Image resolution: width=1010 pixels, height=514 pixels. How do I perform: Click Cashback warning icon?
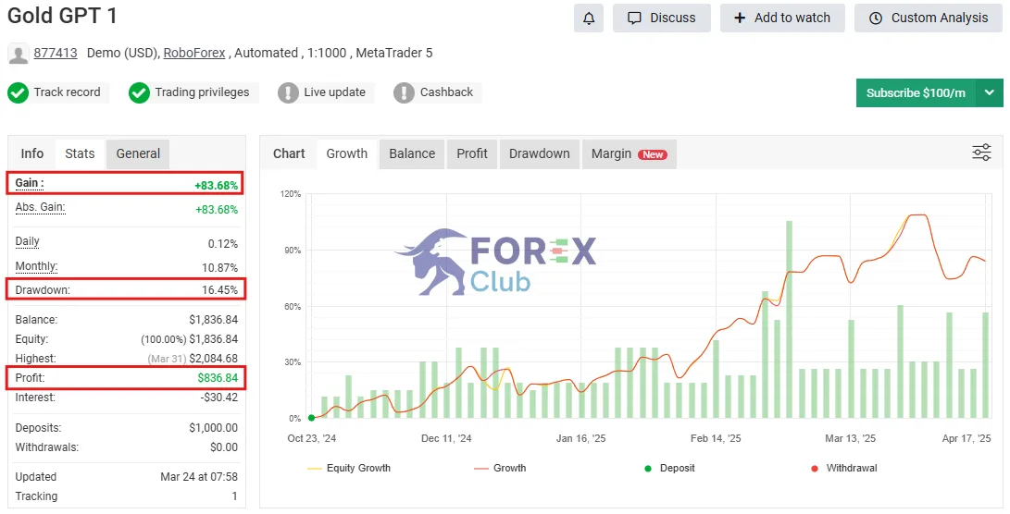(x=404, y=92)
